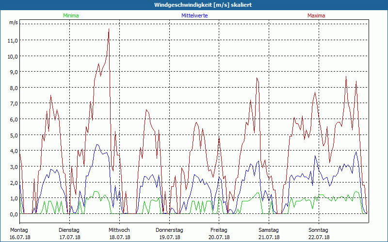The width and height of the screenshot is (388, 242).
Task: Pick the Donnerstag day label
Action: pyautogui.click(x=169, y=230)
